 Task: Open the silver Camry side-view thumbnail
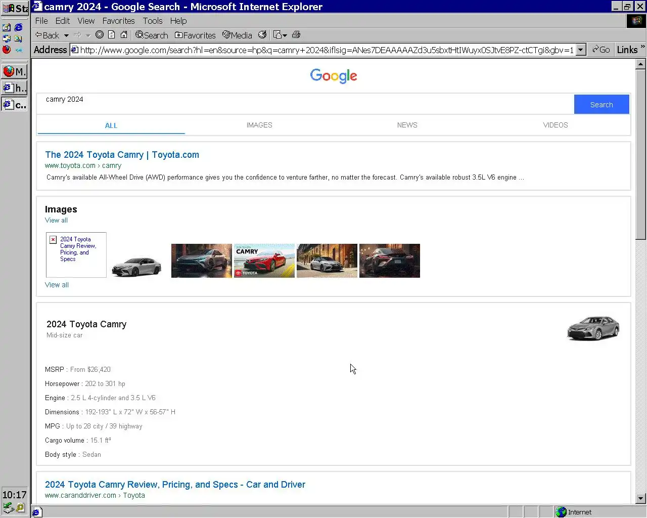[136, 266]
